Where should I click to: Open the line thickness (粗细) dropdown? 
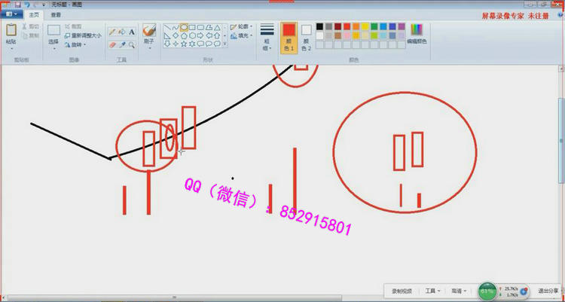tap(267, 37)
